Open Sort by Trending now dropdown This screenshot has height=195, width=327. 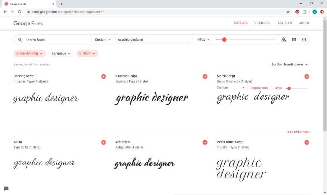click(x=289, y=64)
